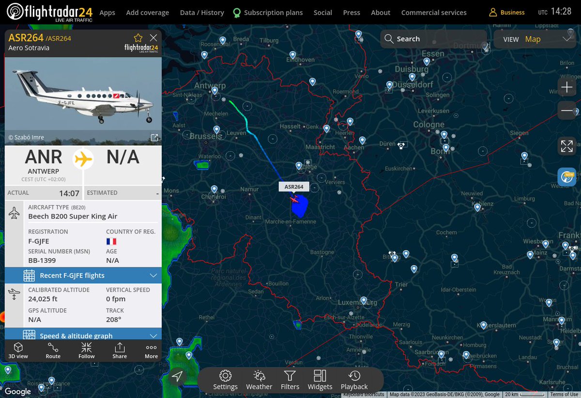The image size is (581, 398).
Task: Click the King Air aircraft photo
Action: pos(83,101)
